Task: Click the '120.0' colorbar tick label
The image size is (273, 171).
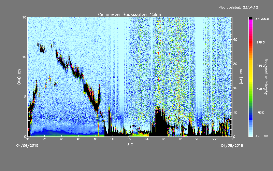Action: coord(261,89)
